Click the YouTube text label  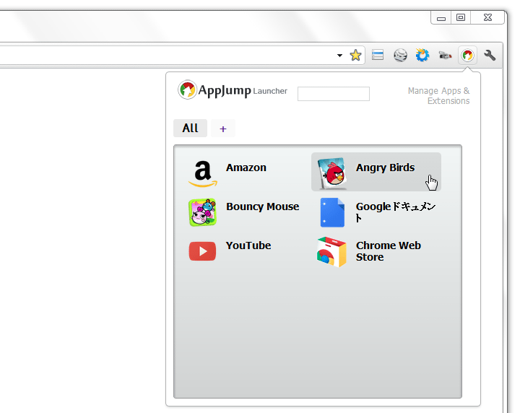(x=248, y=245)
